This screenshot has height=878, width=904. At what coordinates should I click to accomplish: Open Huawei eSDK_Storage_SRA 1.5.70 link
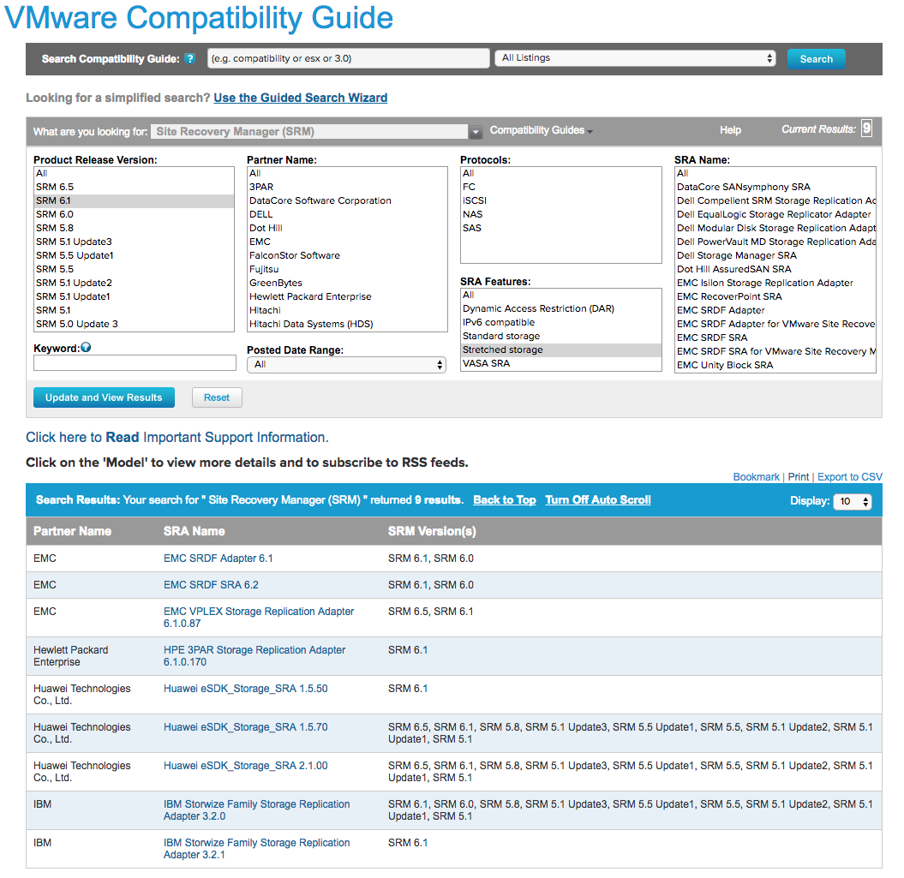246,727
